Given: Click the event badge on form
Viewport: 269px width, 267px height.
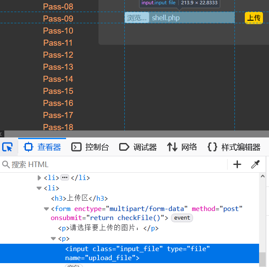Looking at the screenshot, I should (182, 218).
